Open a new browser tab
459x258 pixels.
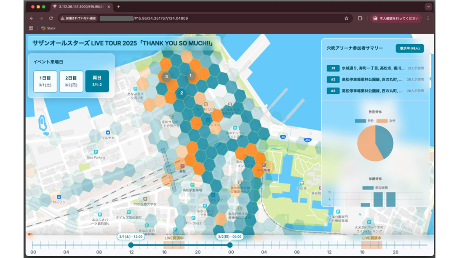pyautogui.click(x=118, y=7)
